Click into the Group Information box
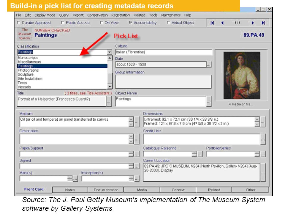Screen dimensions: 285x214 point(163,82)
